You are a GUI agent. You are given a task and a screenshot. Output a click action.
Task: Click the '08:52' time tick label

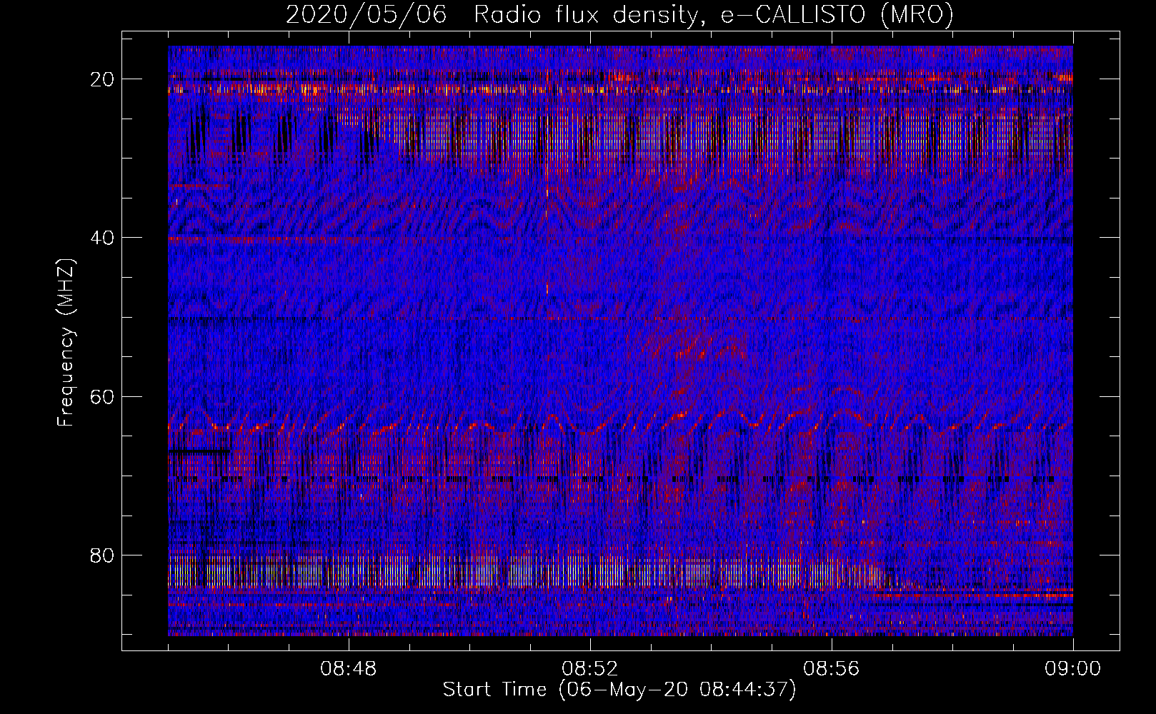590,669
